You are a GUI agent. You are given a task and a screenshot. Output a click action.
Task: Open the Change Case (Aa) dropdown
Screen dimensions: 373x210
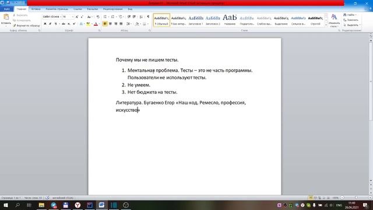[89, 17]
